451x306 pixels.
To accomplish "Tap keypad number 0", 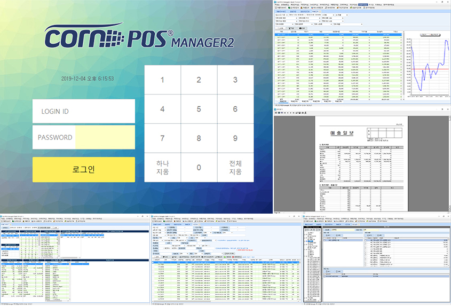I will 199,168.
